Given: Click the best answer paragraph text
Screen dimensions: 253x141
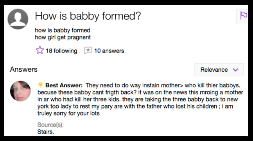Looking at the screenshot, I should pyautogui.click(x=140, y=99).
